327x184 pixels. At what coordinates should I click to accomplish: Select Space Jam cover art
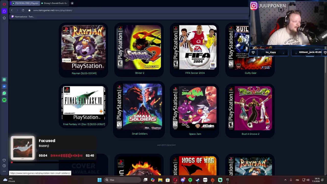coord(194,108)
